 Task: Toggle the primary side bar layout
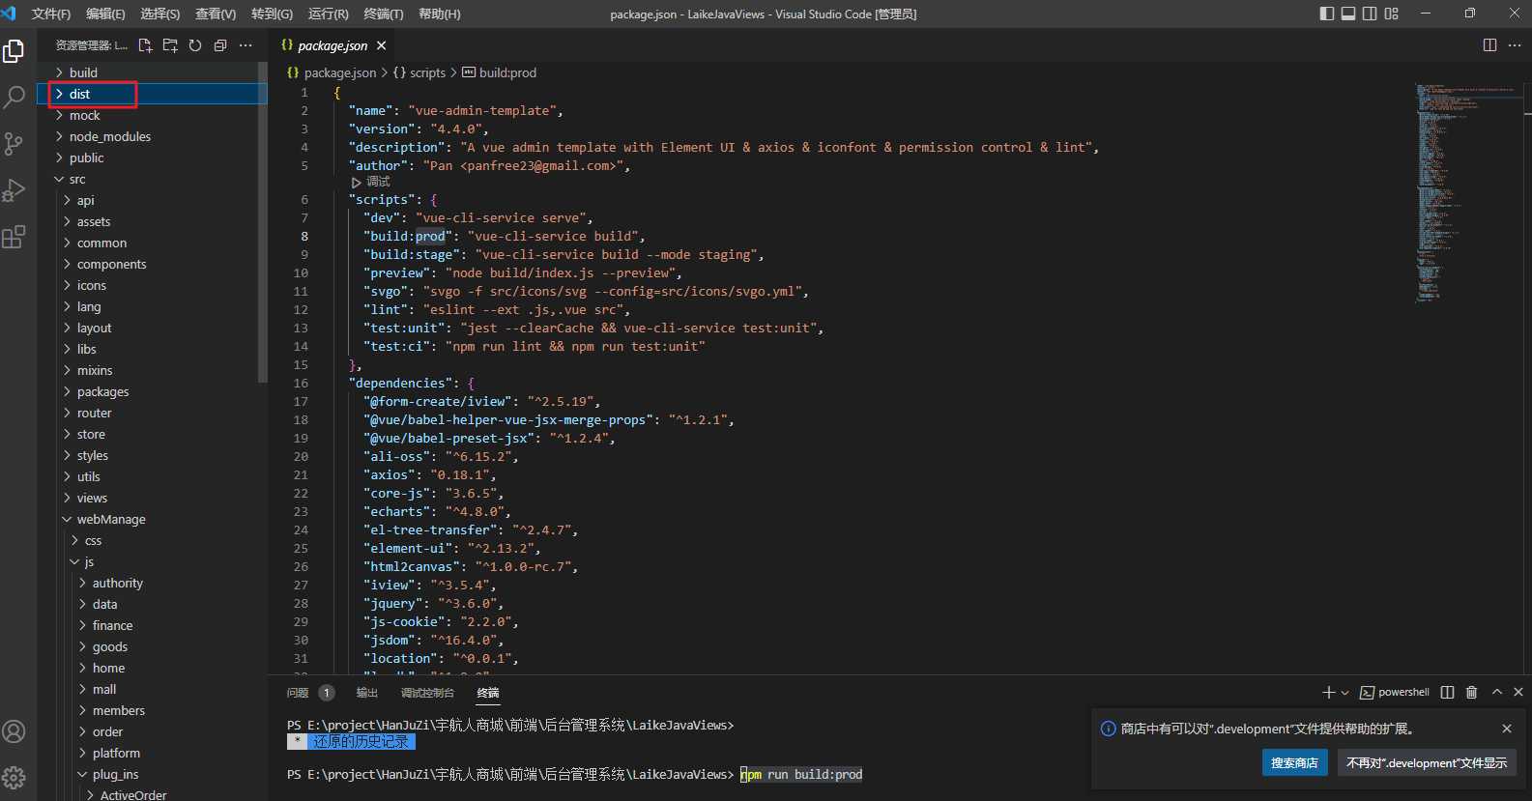[1327, 14]
